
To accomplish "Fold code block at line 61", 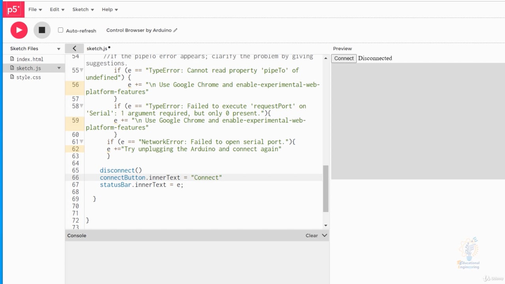I will tap(82, 142).
